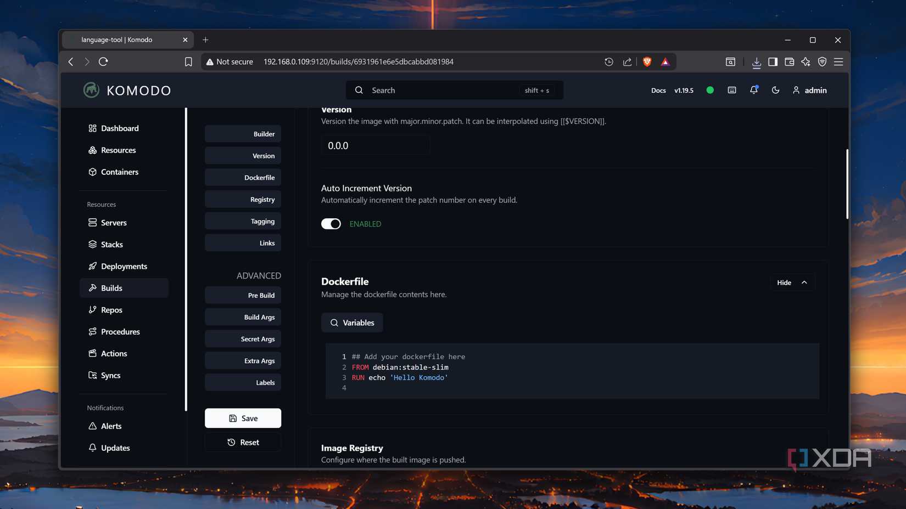The image size is (906, 509).
Task: Open keyboard shortcuts from the top bar
Action: pyautogui.click(x=731, y=90)
